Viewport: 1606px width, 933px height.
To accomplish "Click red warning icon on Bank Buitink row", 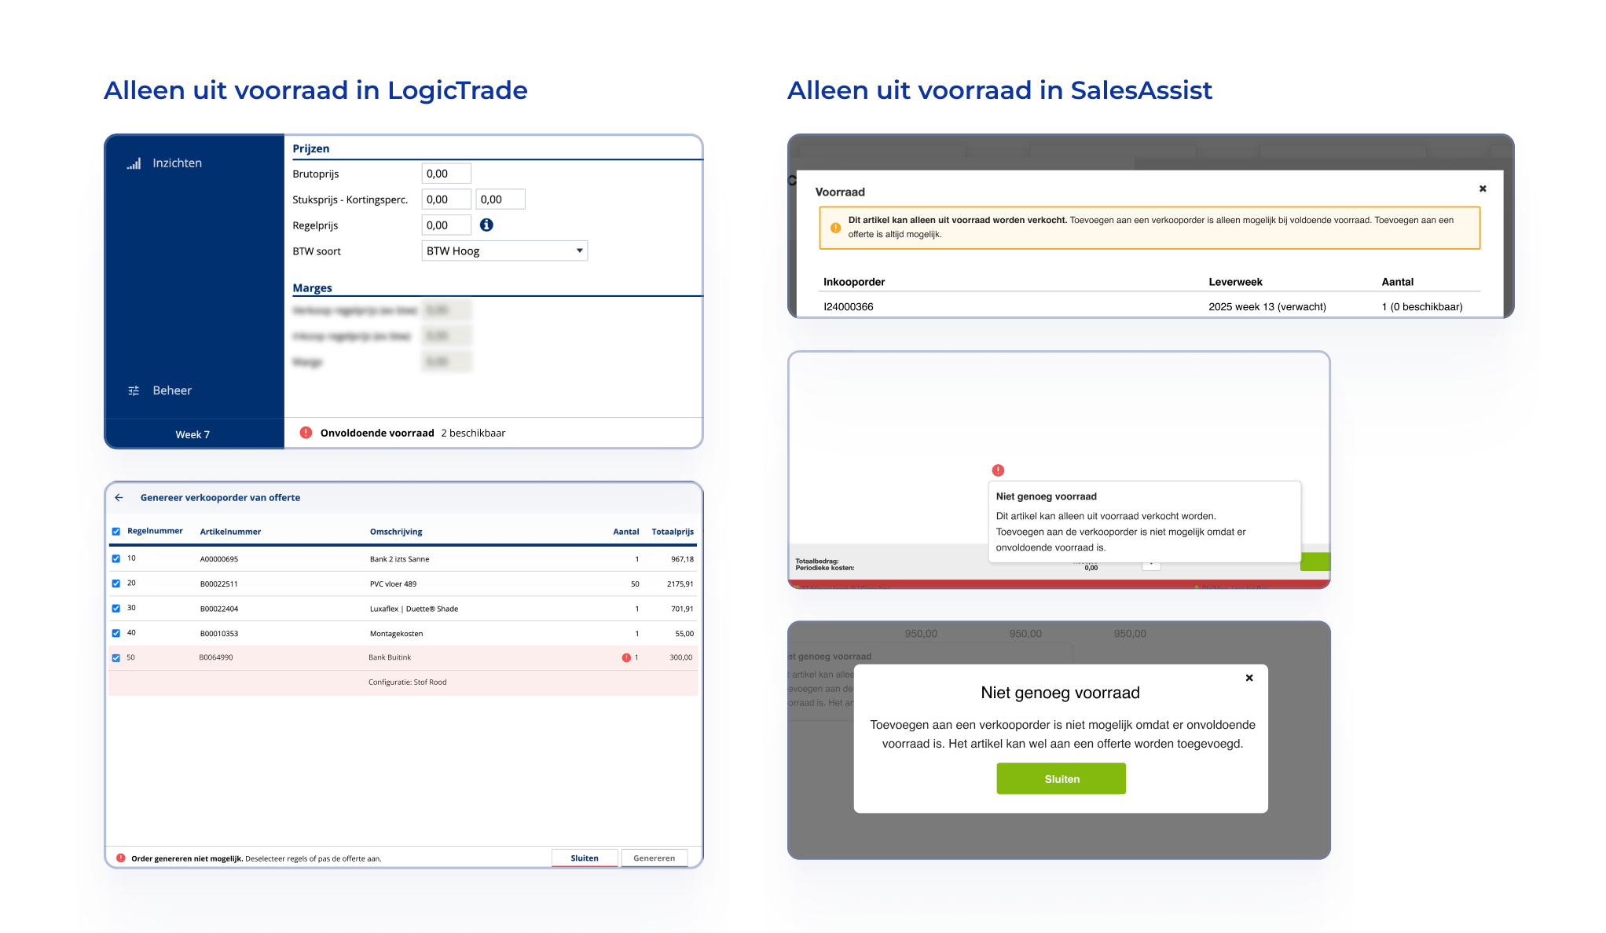I will (626, 657).
